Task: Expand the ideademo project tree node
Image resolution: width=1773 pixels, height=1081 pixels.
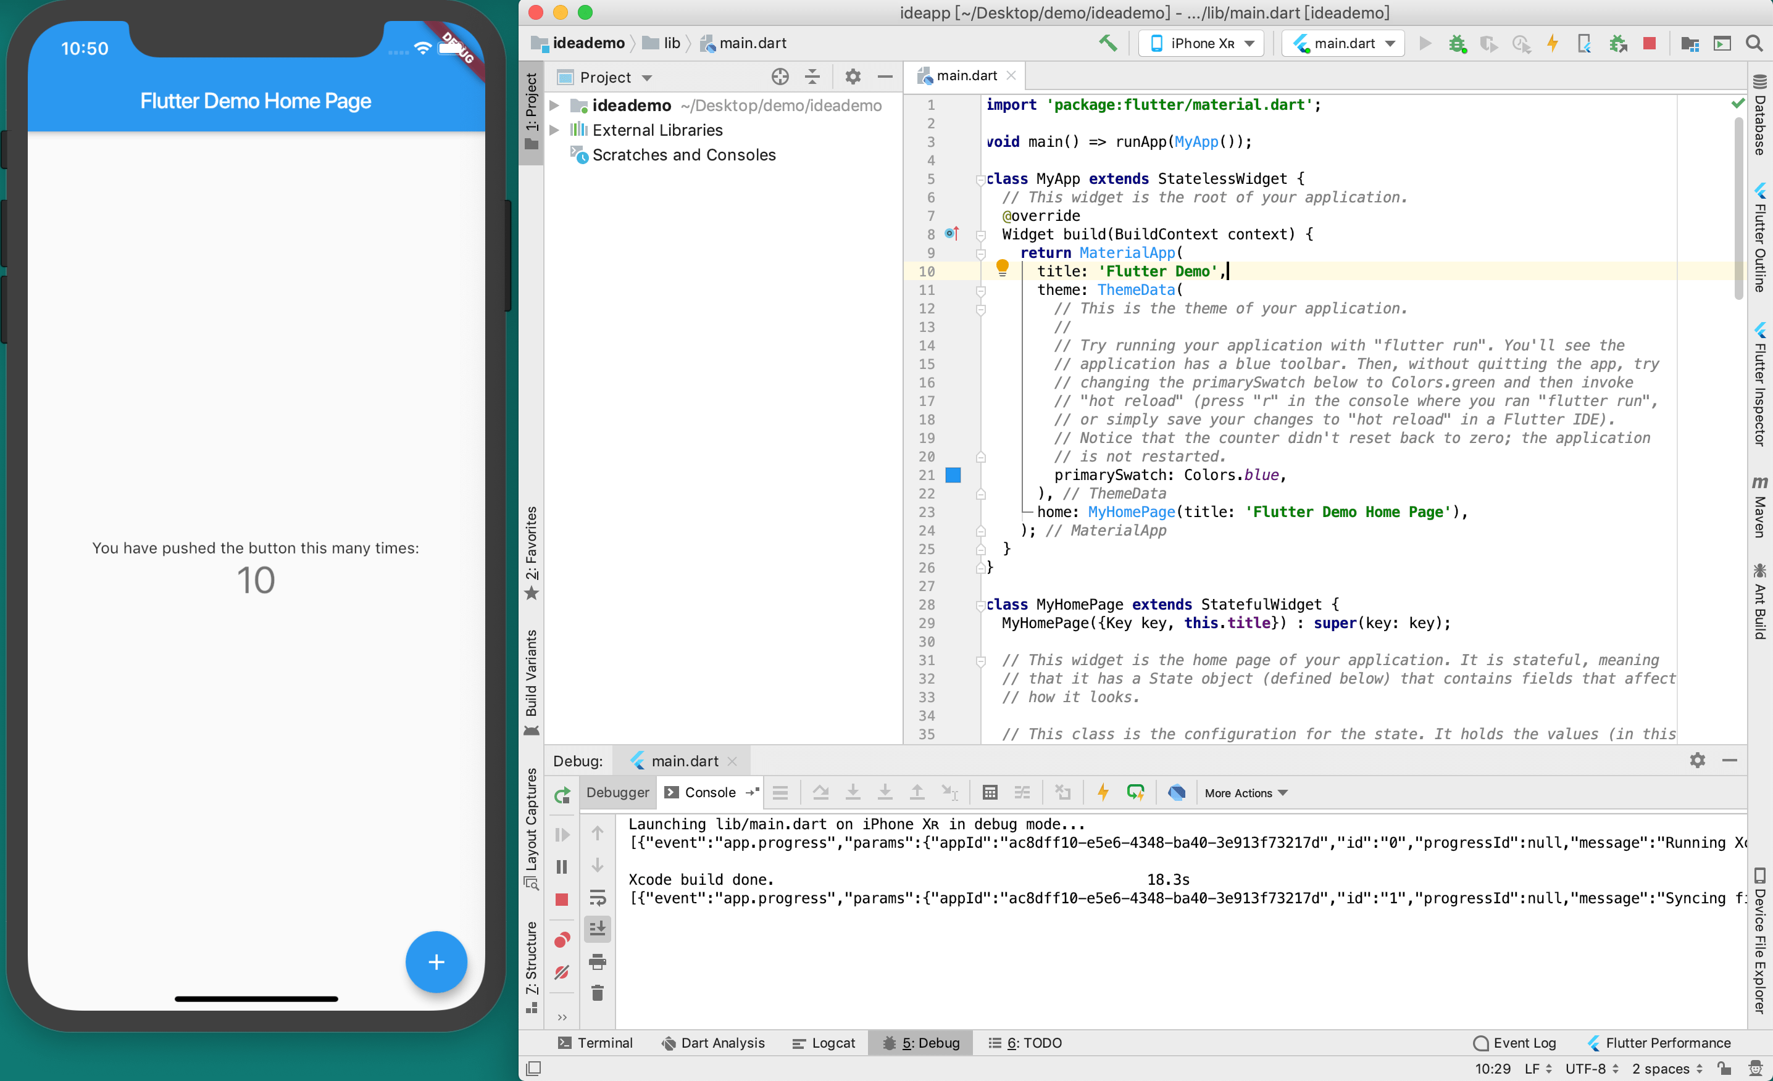Action: tap(555, 106)
